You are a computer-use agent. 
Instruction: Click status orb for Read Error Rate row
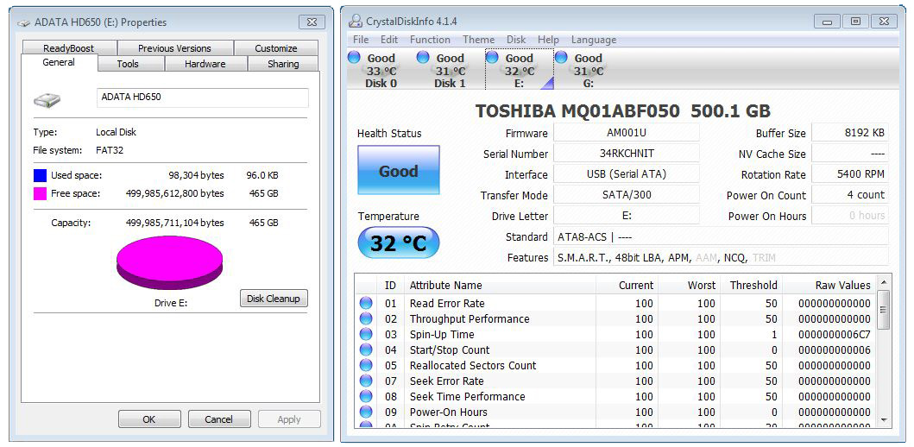[366, 303]
